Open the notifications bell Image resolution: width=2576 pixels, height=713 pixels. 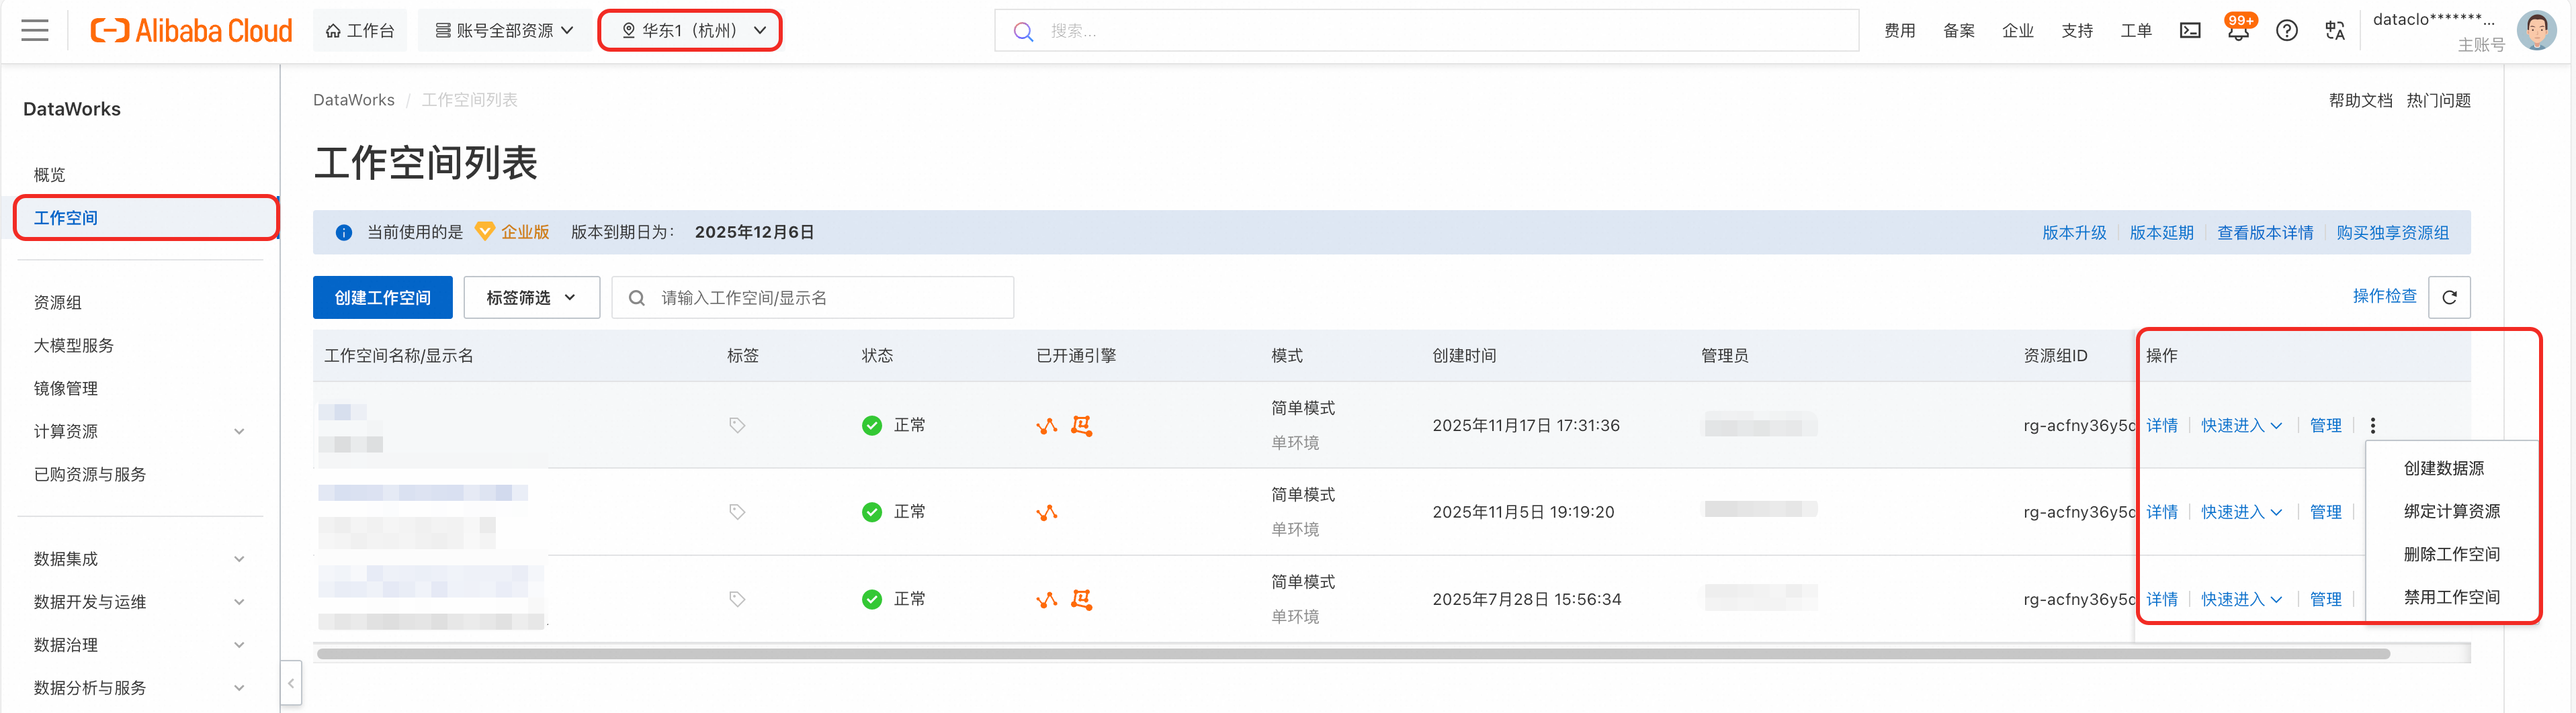[2238, 31]
